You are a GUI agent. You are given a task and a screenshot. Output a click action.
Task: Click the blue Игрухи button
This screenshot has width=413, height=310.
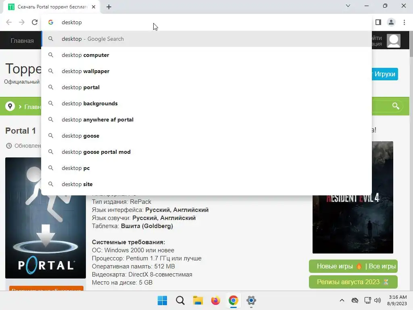(x=384, y=74)
